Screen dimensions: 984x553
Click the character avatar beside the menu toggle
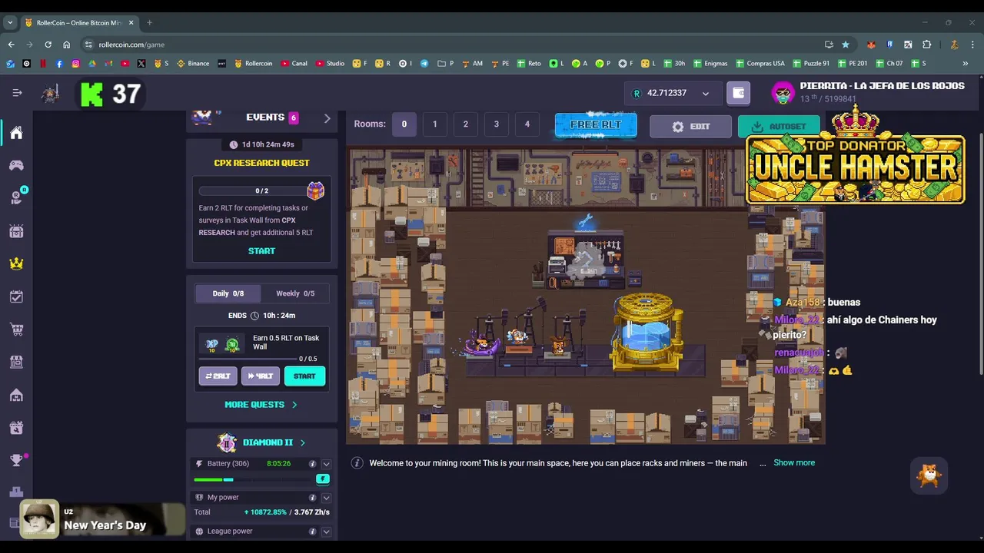pyautogui.click(x=51, y=94)
